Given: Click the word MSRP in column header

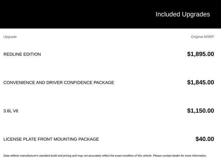Looking at the screenshot, I should click(x=209, y=37).
